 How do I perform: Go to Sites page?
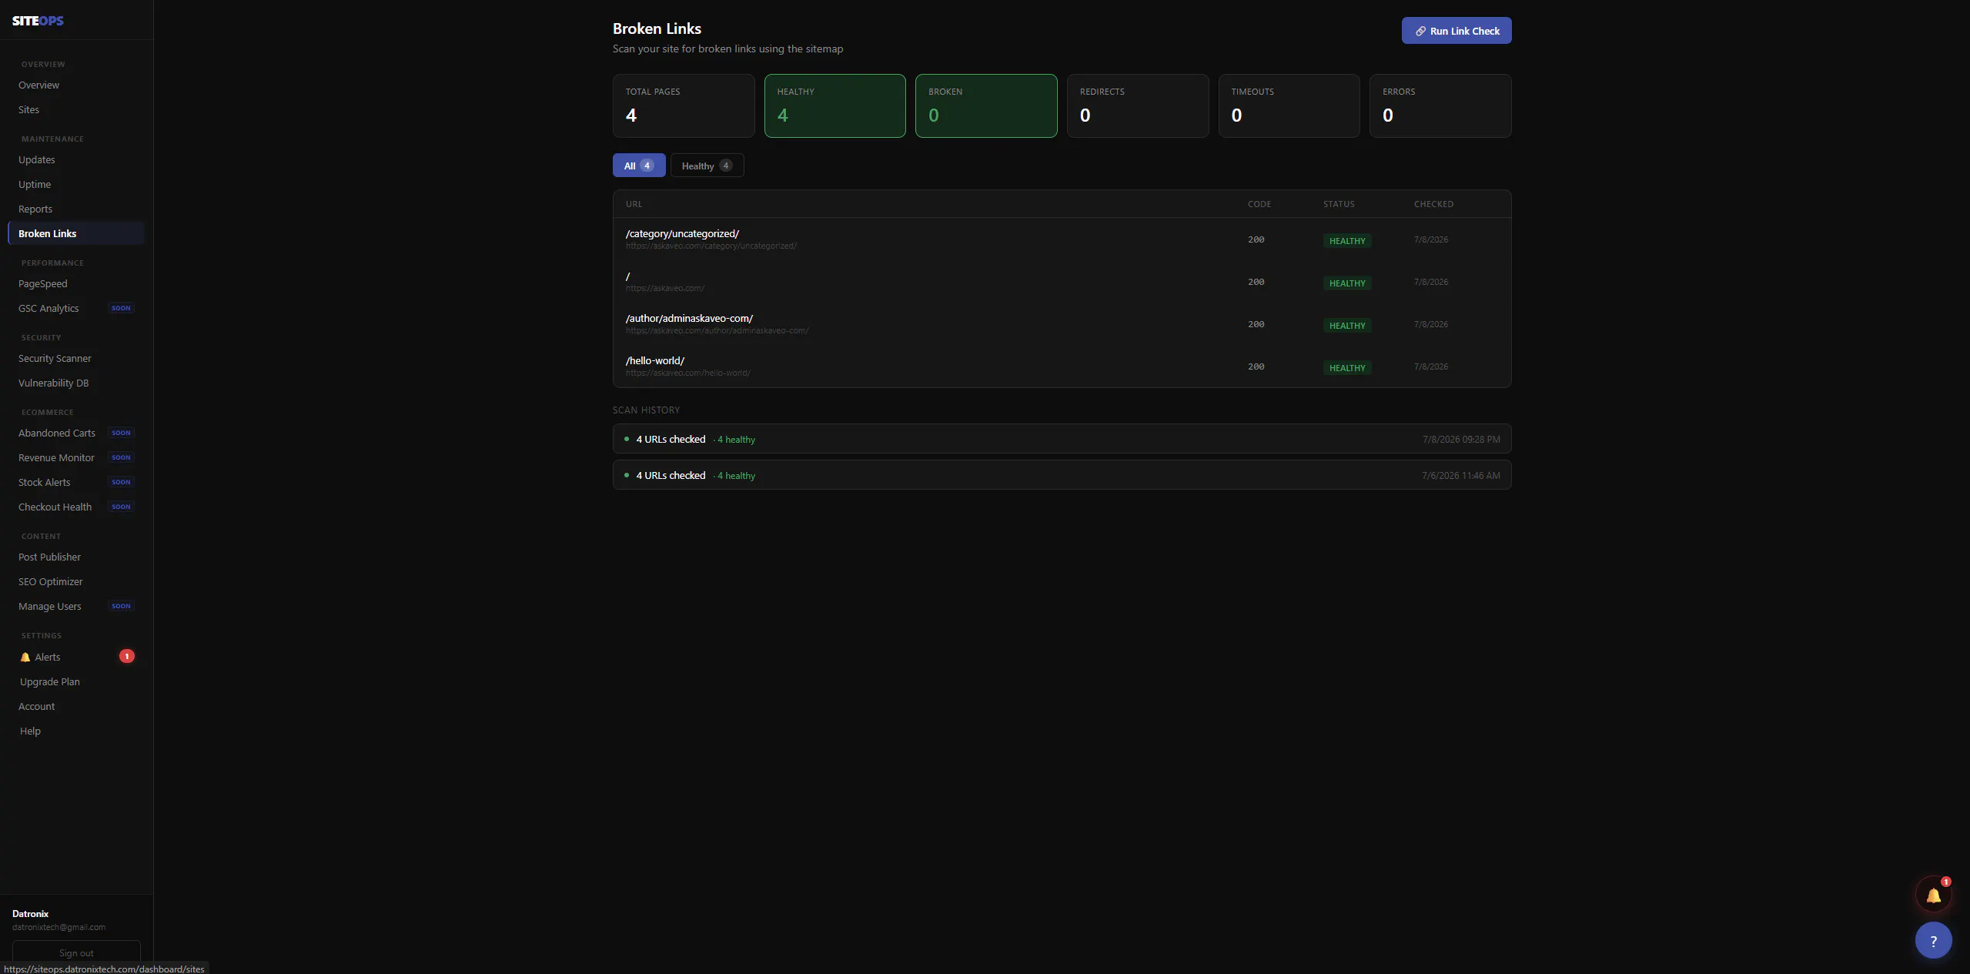[75, 109]
